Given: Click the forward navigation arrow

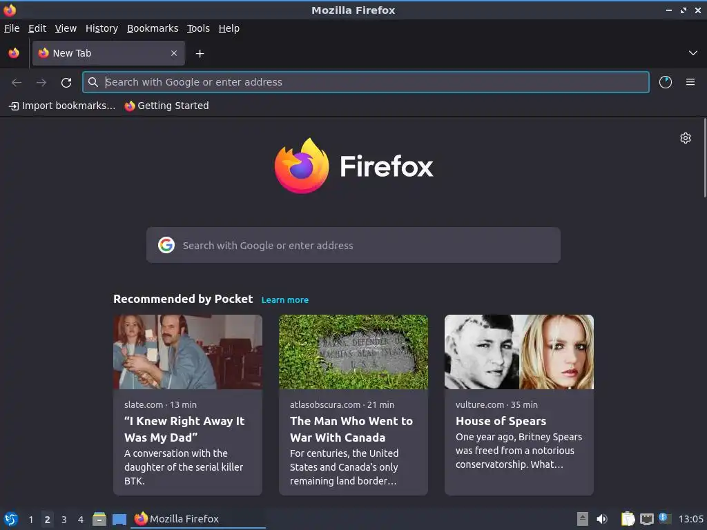Looking at the screenshot, I should 41,82.
